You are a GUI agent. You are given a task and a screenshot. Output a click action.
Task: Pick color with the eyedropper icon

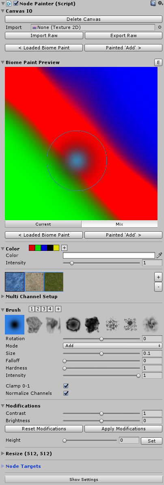(159, 255)
